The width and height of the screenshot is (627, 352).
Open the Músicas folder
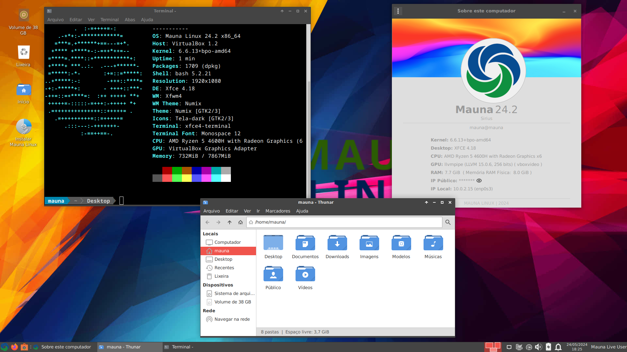(433, 243)
